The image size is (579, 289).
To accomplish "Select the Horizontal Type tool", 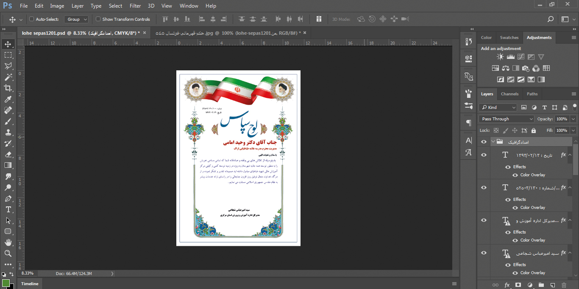I will tap(8, 209).
